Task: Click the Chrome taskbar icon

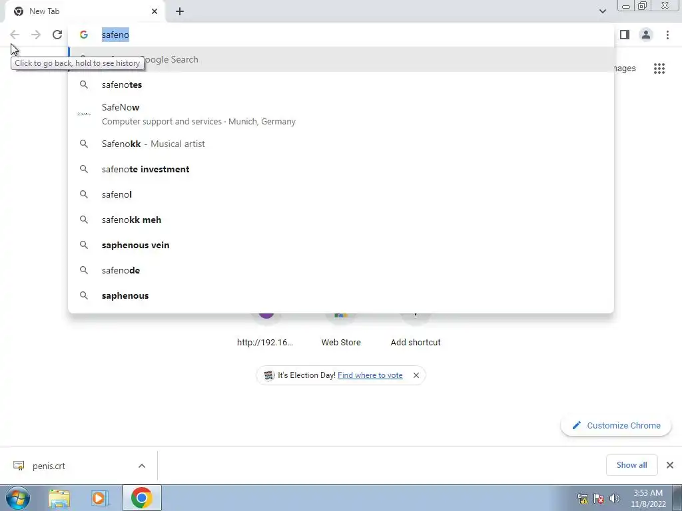Action: (142, 498)
